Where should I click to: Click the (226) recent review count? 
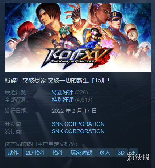[81, 93]
